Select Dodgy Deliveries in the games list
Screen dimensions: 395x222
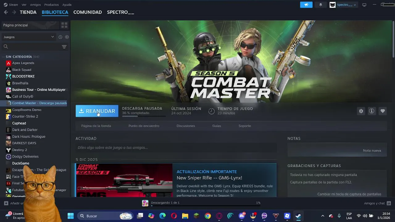click(x=25, y=157)
